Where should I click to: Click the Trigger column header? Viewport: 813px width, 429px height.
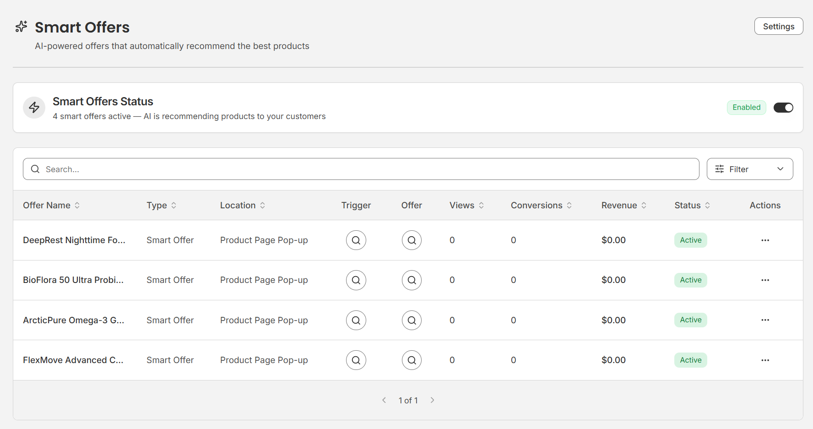[356, 205]
